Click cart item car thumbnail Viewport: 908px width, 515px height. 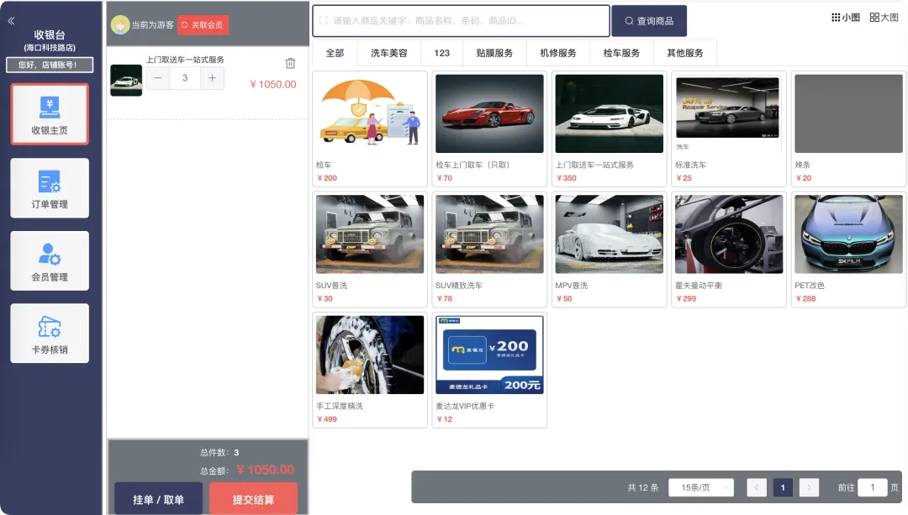(x=126, y=81)
